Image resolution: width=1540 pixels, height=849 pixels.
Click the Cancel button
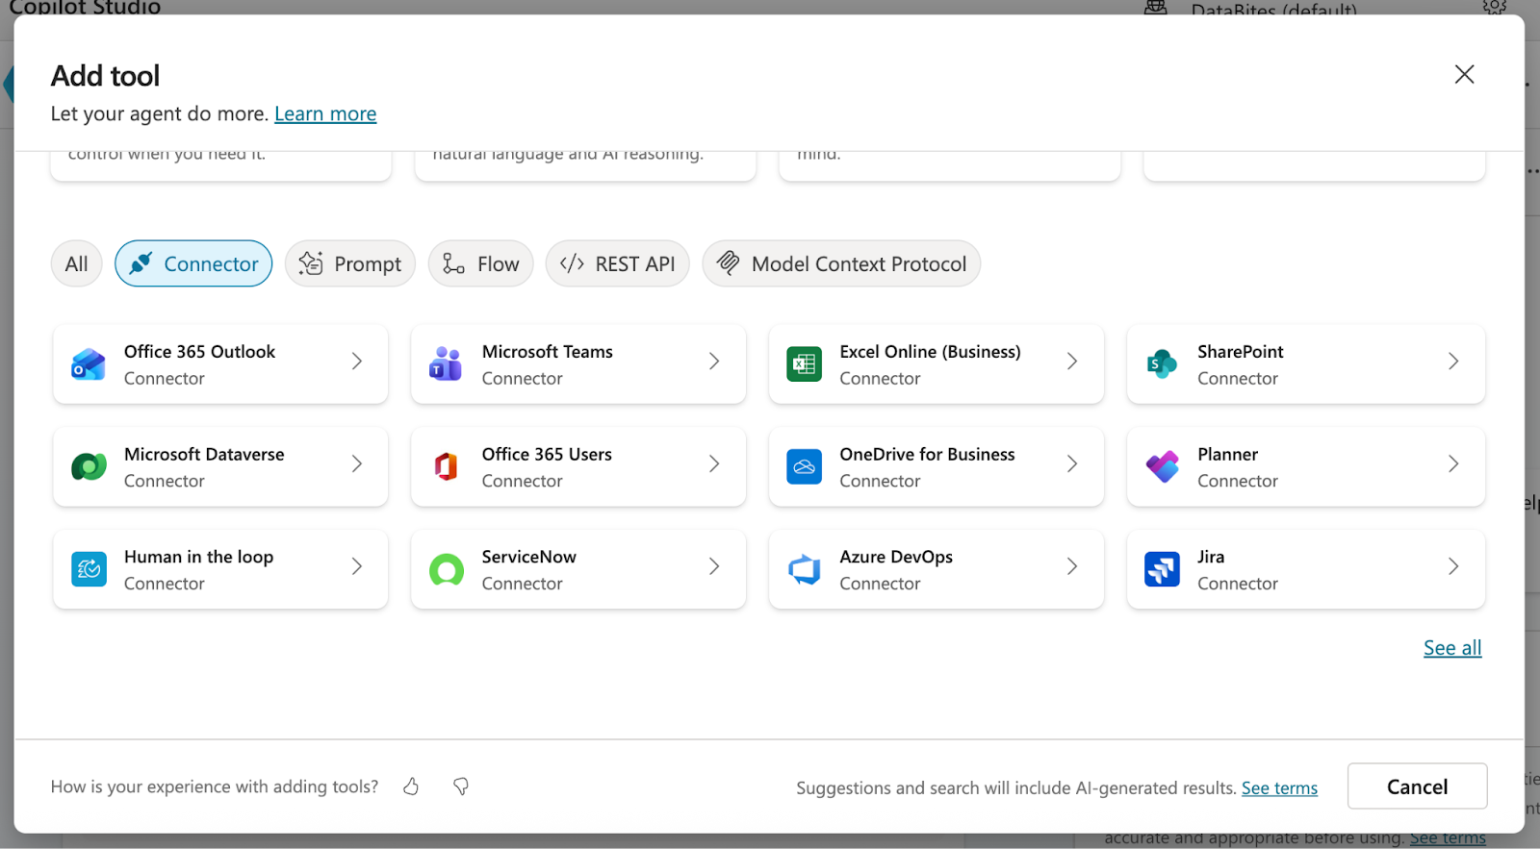(1417, 787)
